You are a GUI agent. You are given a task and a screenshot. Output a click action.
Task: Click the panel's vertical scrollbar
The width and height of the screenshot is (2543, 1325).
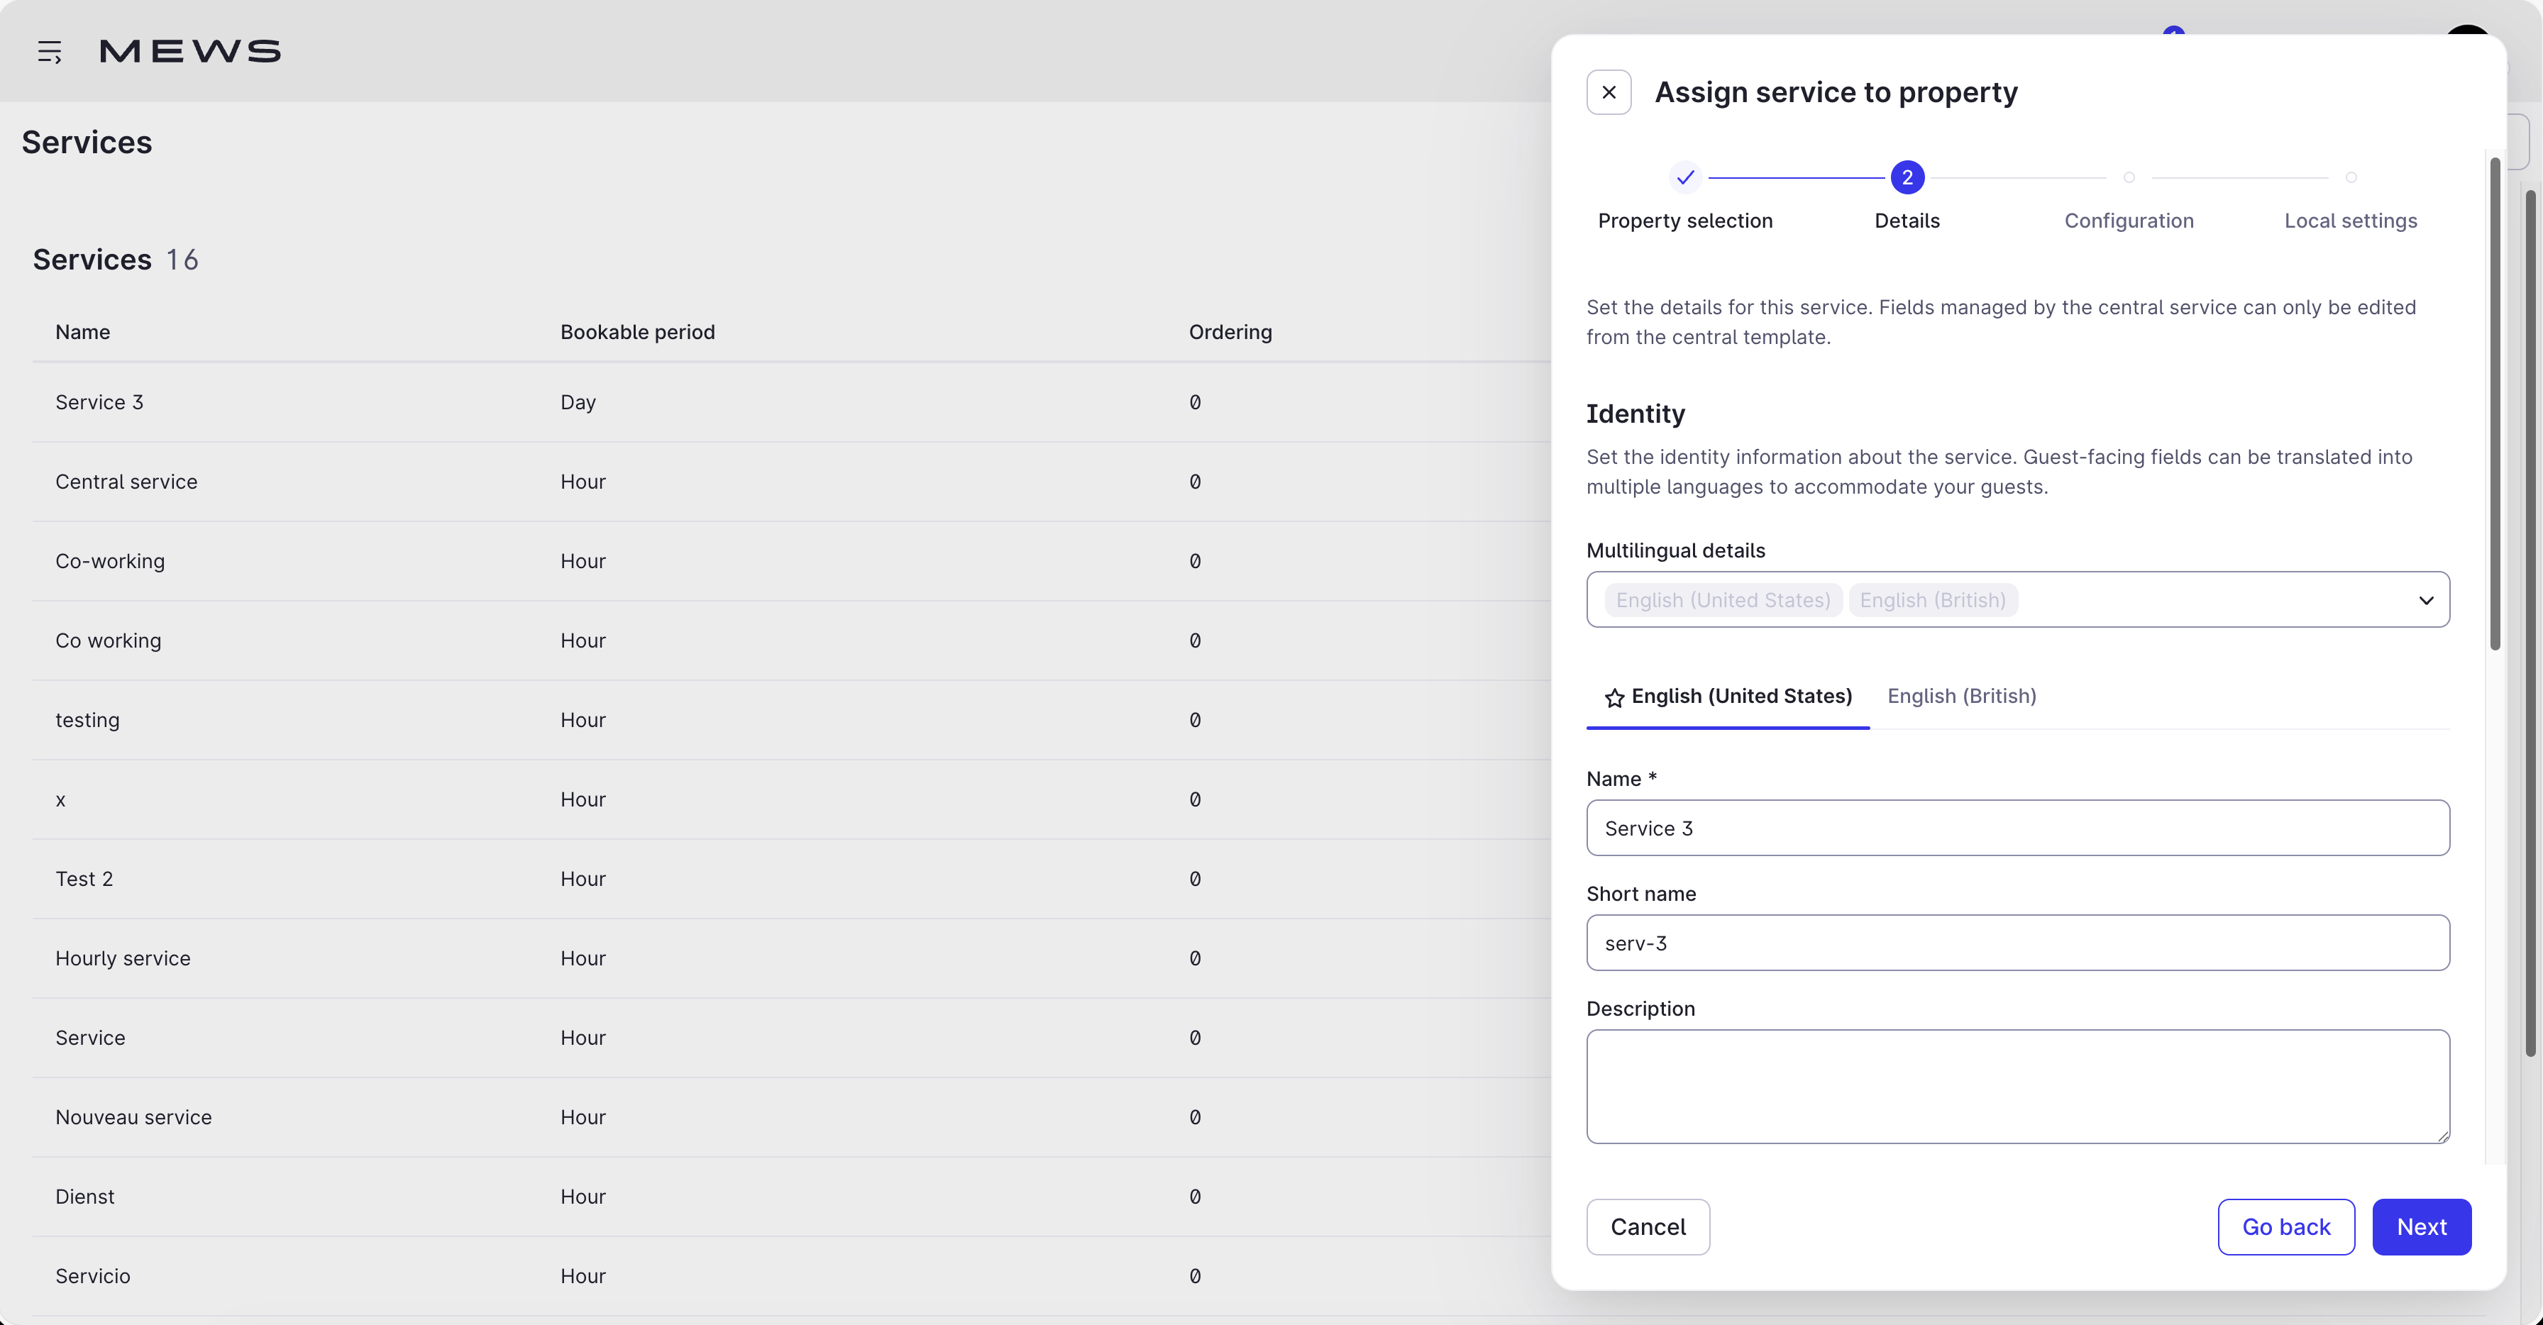[x=2495, y=404]
